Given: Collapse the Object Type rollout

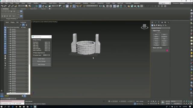Looking at the screenshot, I should coord(156,31).
